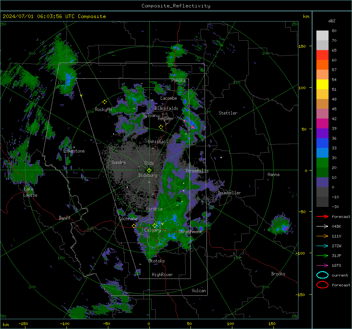Click the Composite_Reflectivity title
This screenshot has width=352, height=329.
point(176,6)
